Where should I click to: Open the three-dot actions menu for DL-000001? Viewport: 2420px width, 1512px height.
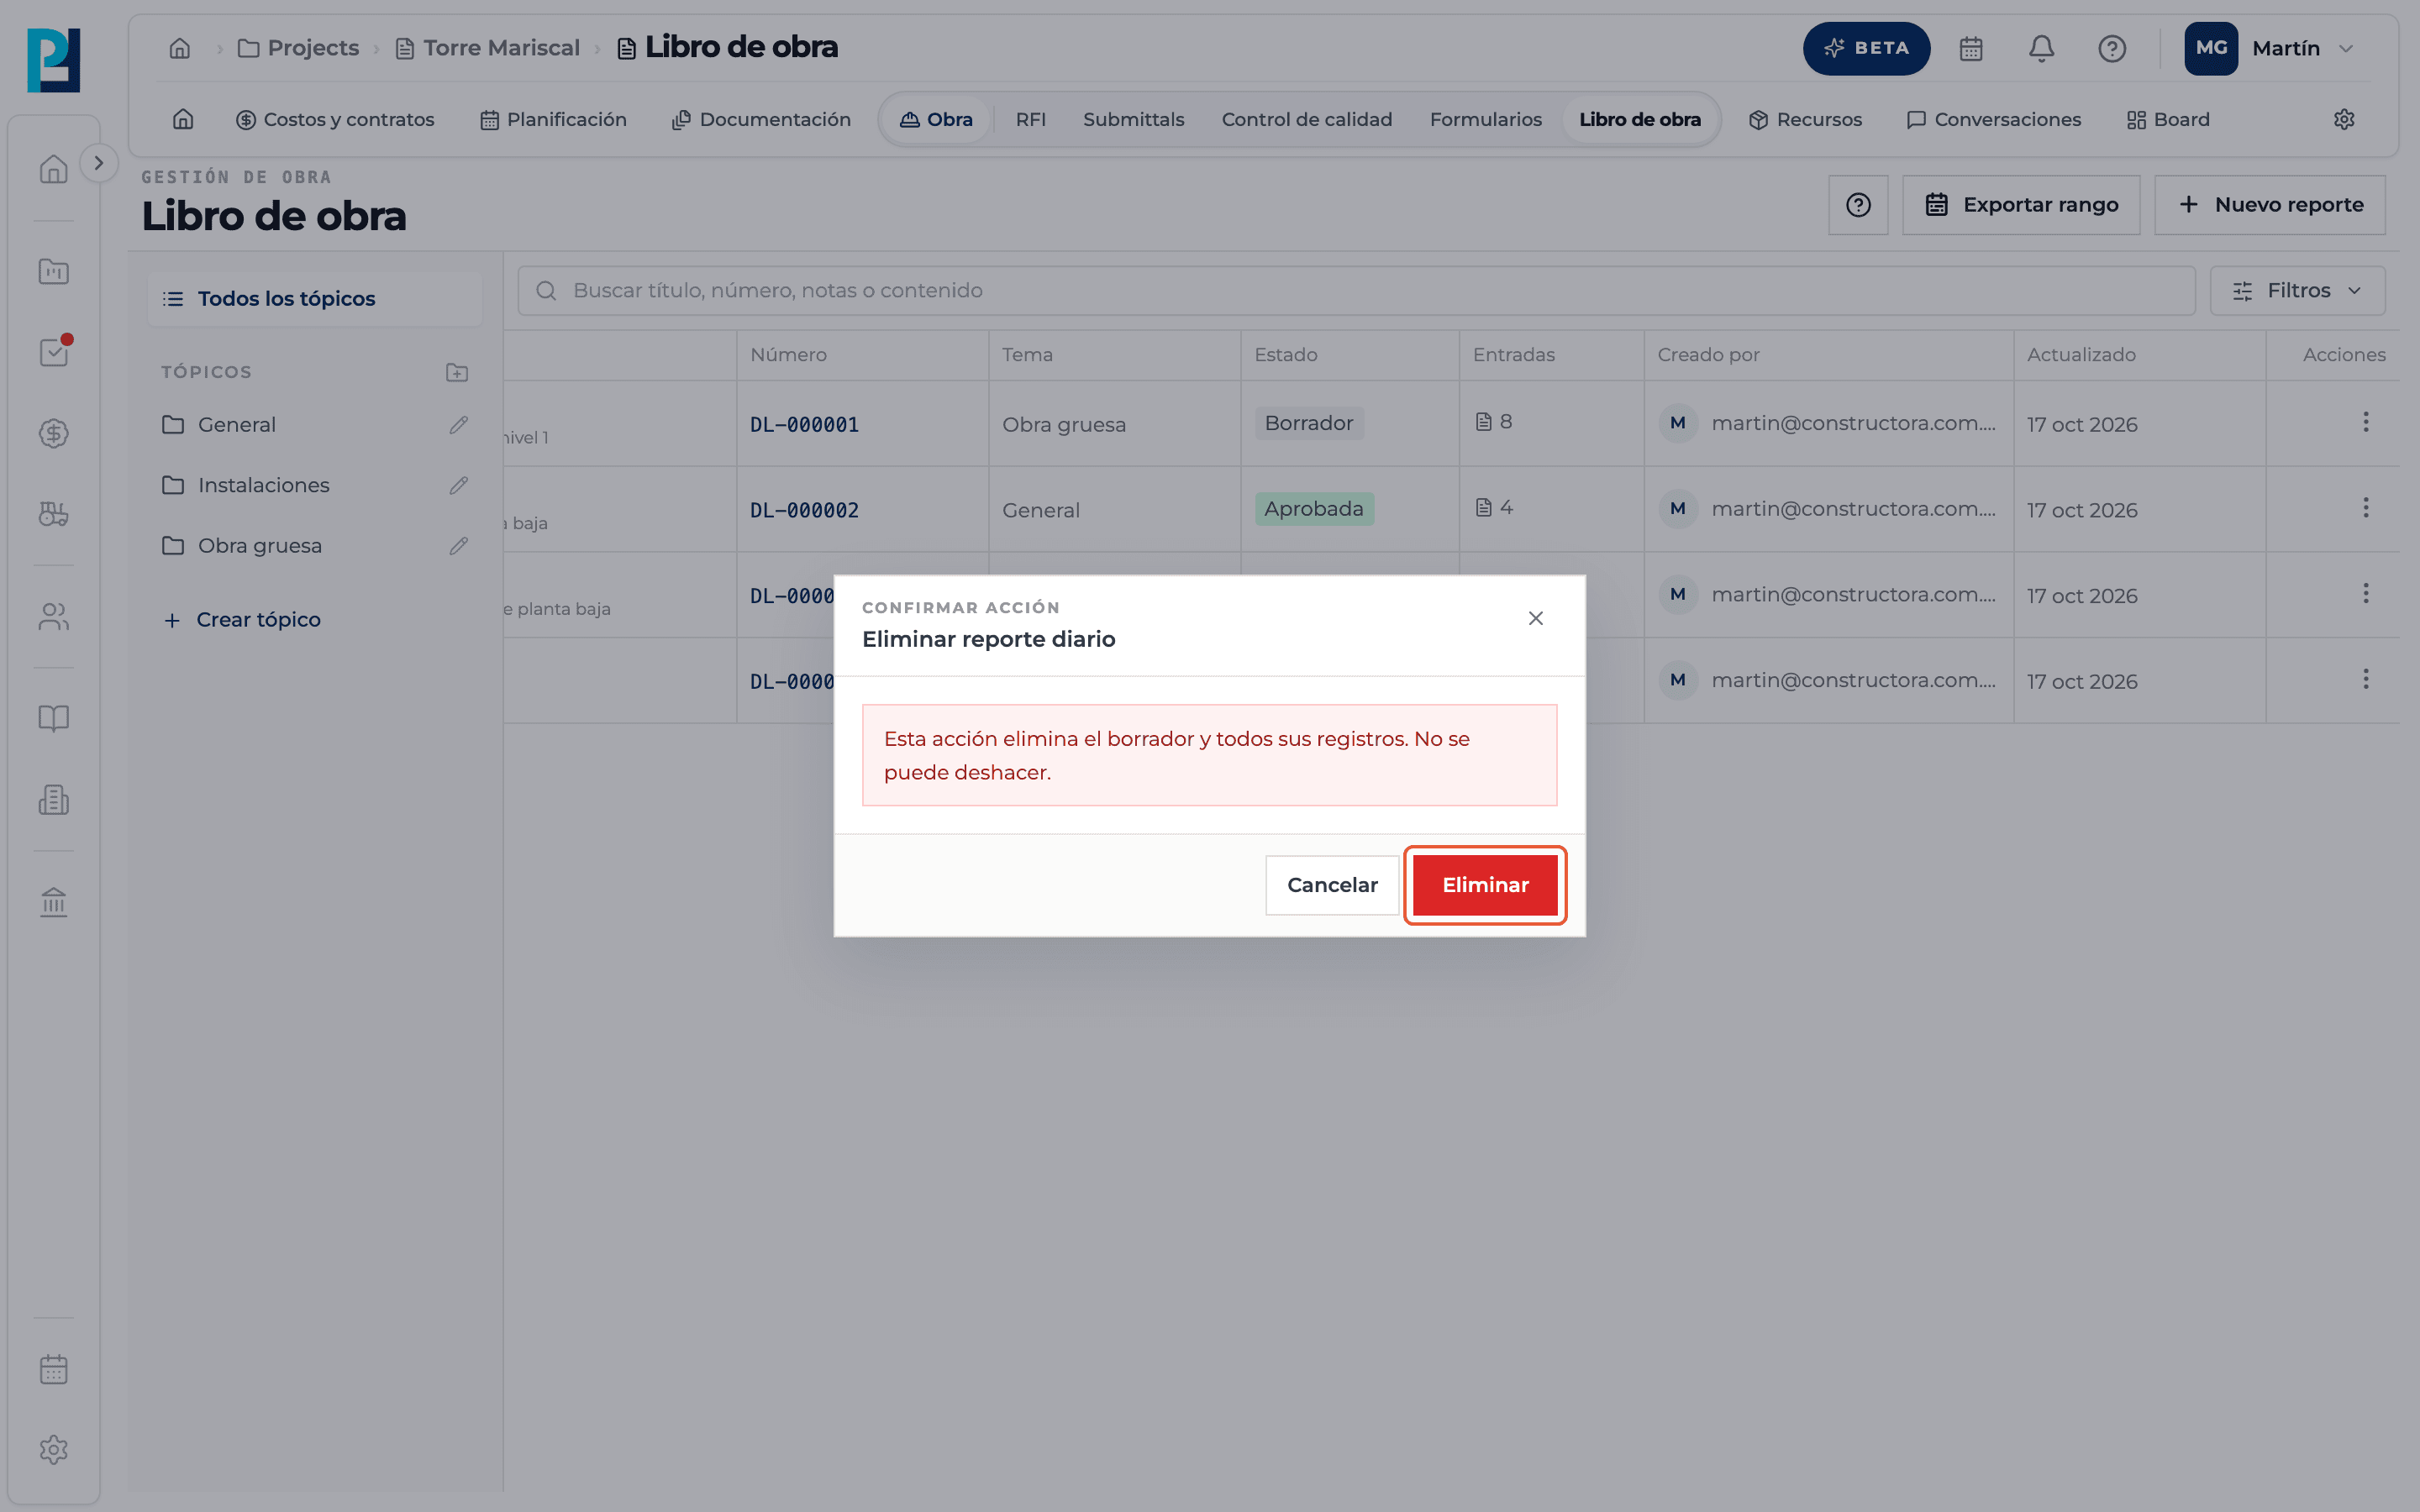pos(2365,422)
